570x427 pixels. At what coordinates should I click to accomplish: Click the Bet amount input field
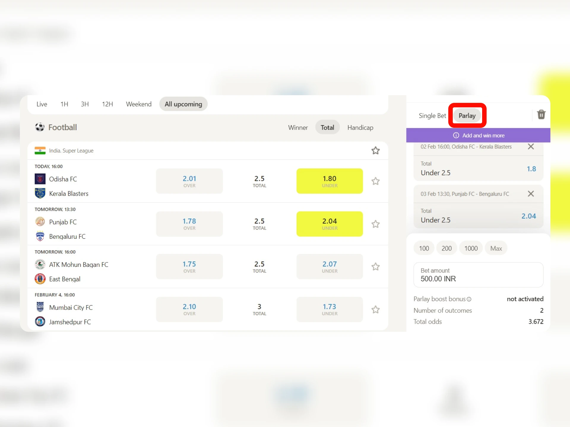click(x=478, y=275)
